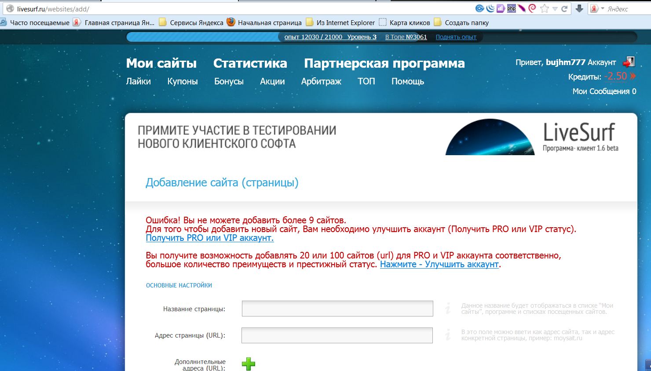Click the jQuery swirl icon in address bar

point(490,8)
